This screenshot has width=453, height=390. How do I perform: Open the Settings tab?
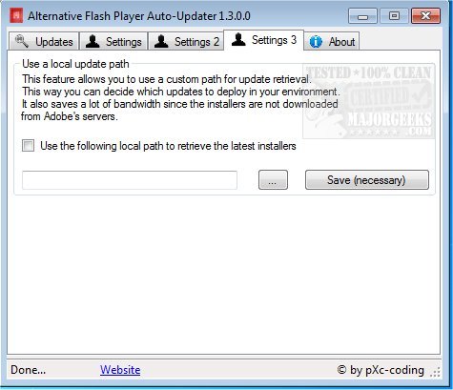[x=113, y=41]
